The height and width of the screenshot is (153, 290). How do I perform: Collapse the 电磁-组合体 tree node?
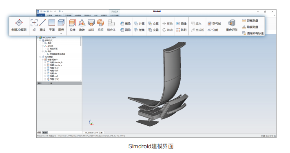42,59
